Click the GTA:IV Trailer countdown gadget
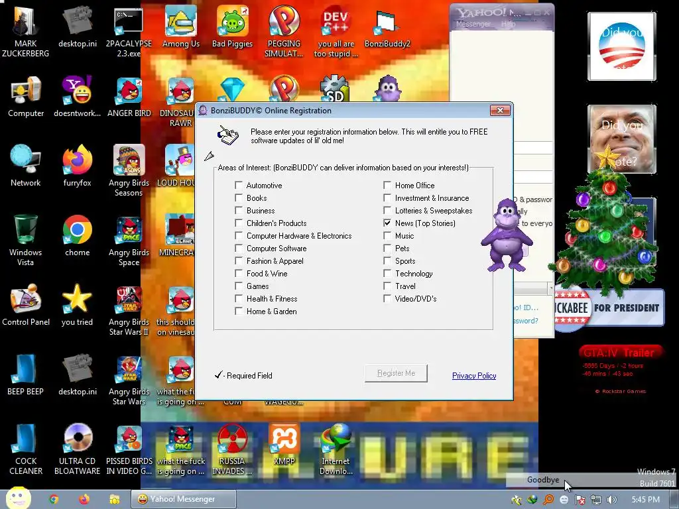The height and width of the screenshot is (509, 679). click(x=621, y=369)
